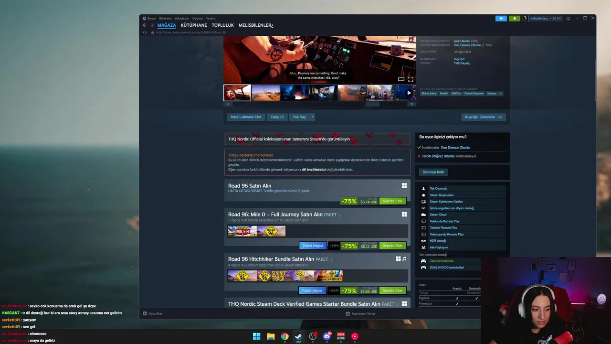Click the Takip Et button
611x344 pixels.
[x=277, y=117]
